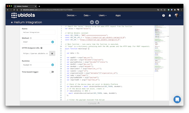Open the chat support bubble
The height and width of the screenshot is (113, 189).
(177, 100)
